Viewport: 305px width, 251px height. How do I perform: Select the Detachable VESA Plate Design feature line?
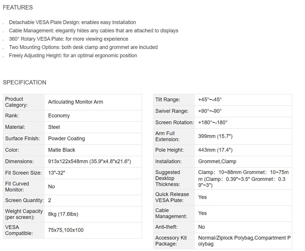tap(72, 22)
